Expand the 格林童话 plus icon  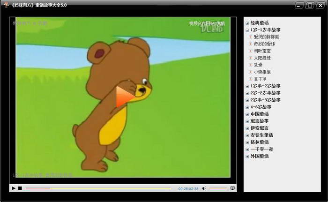tap(247, 142)
